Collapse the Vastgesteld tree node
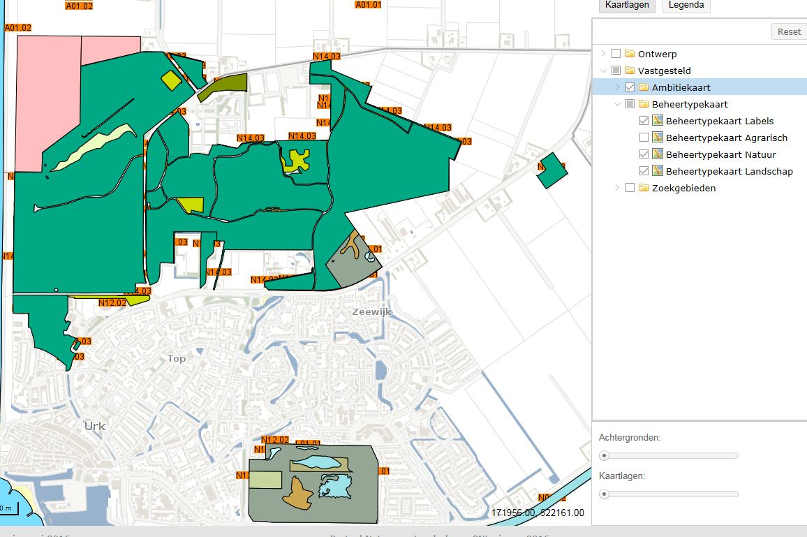 pos(603,71)
